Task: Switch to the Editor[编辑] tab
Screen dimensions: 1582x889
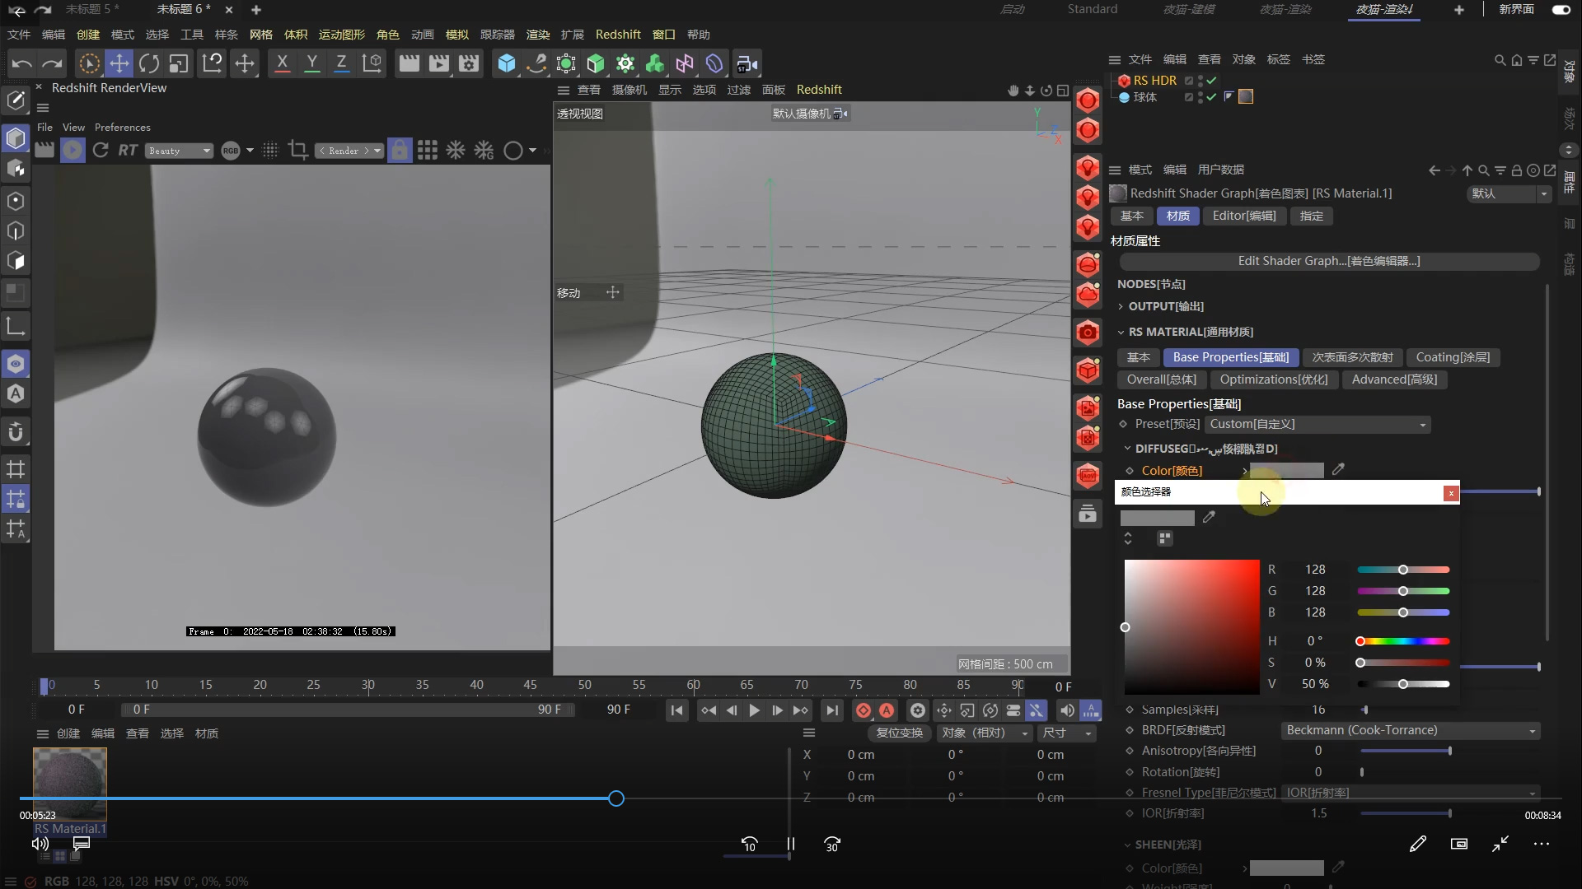Action: [1243, 216]
